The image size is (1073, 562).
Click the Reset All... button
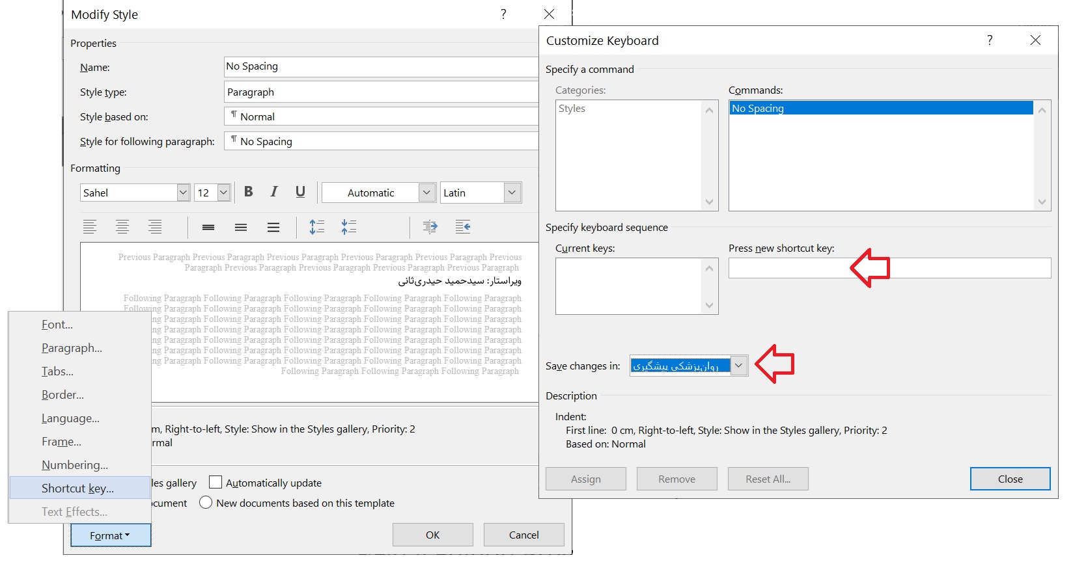(x=768, y=479)
